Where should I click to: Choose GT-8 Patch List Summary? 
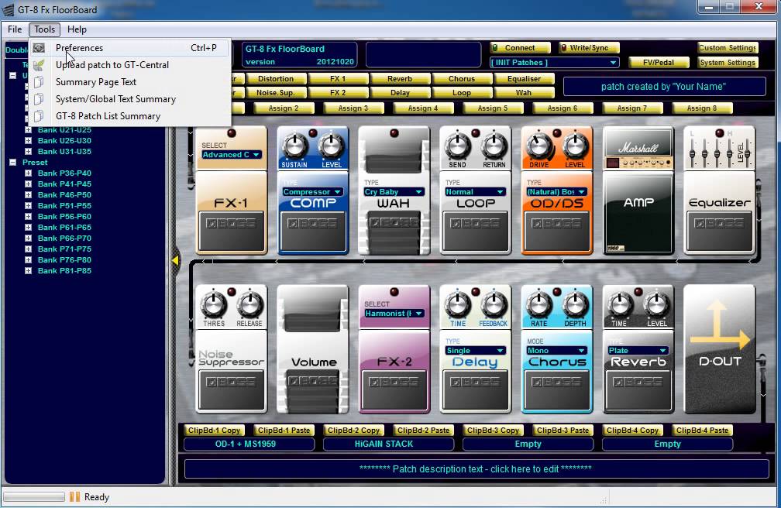[x=129, y=115]
